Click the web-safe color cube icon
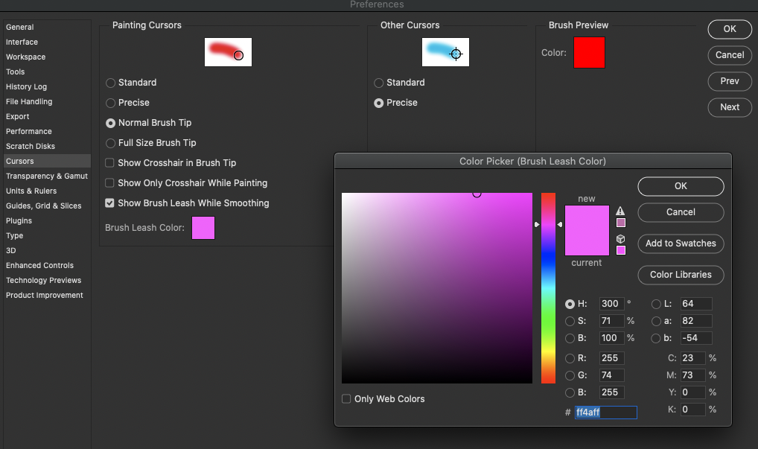 (x=620, y=238)
